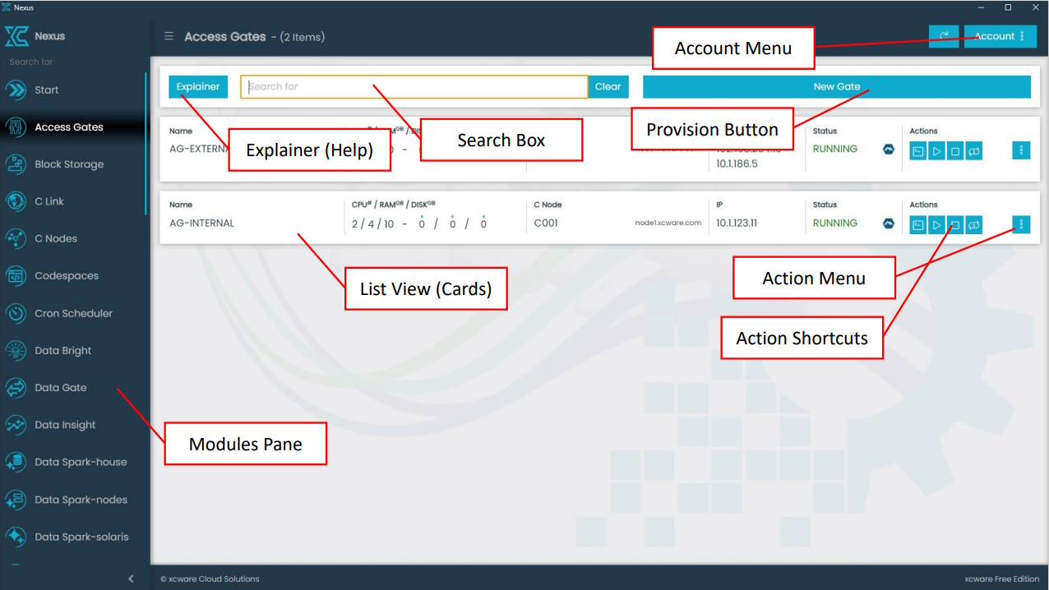1049x590 pixels.
Task: Click the refresh icon beside the Account button
Action: (943, 36)
